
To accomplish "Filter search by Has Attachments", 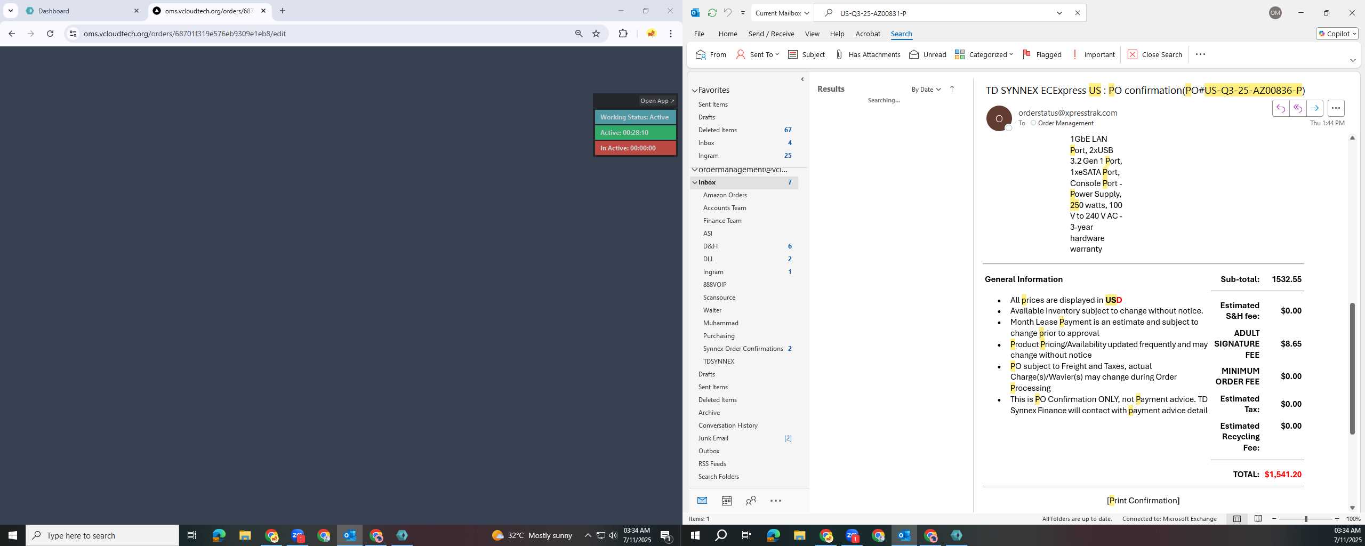I will point(867,54).
